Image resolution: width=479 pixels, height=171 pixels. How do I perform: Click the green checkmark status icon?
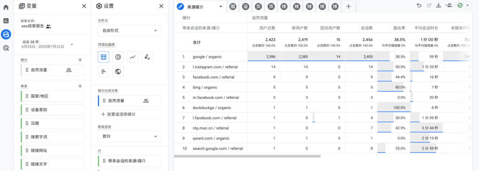pos(460,5)
